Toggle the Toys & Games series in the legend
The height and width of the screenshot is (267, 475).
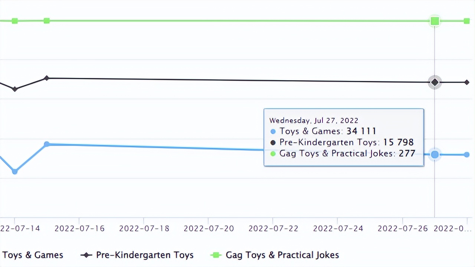[33, 255]
